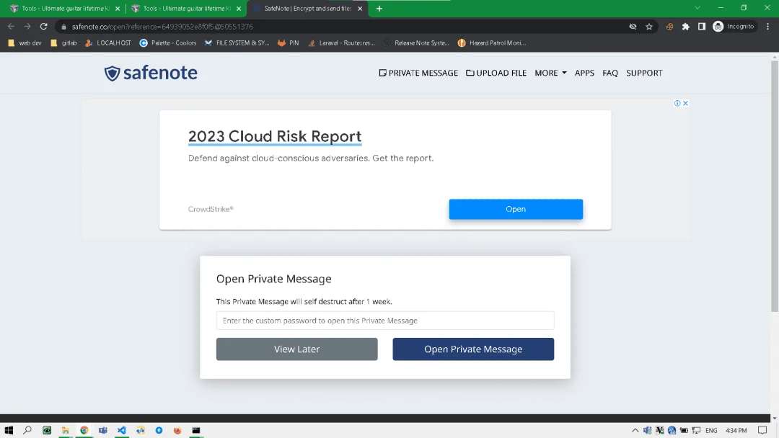Click the Incognito profile button
Screen dimensions: 779x438
click(x=734, y=27)
